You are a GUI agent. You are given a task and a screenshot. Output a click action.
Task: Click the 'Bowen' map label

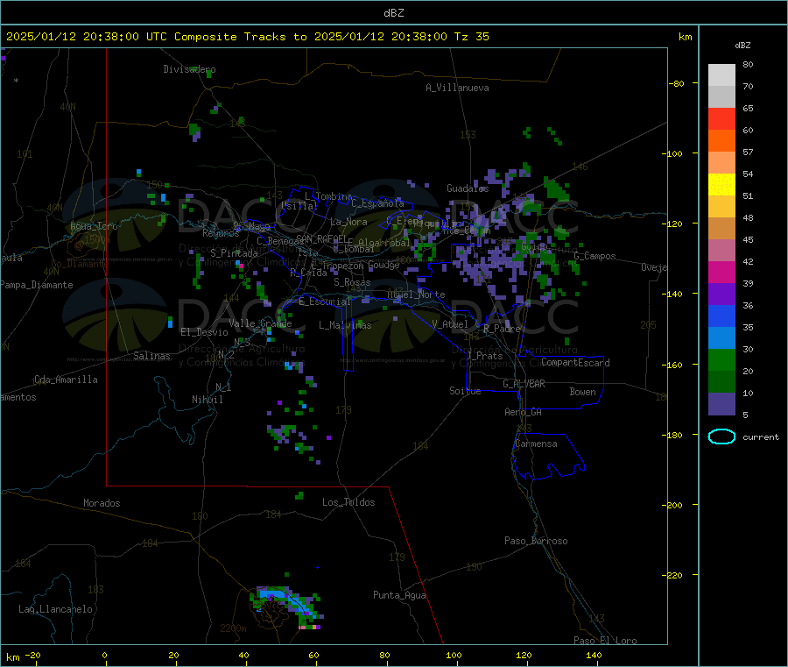[582, 392]
